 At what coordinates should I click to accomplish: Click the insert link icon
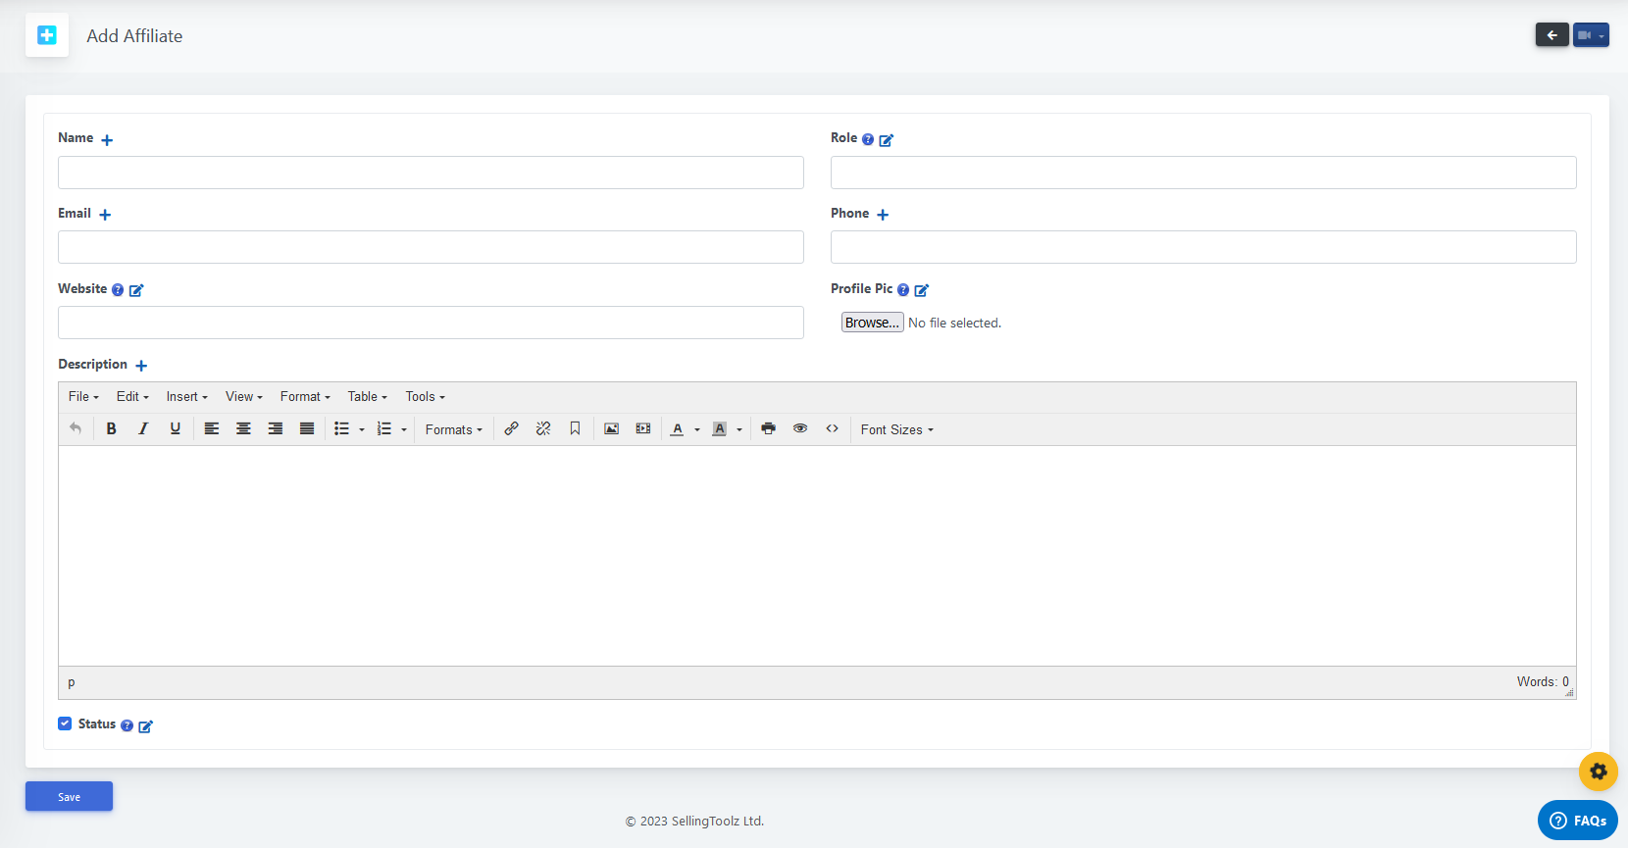(x=511, y=429)
